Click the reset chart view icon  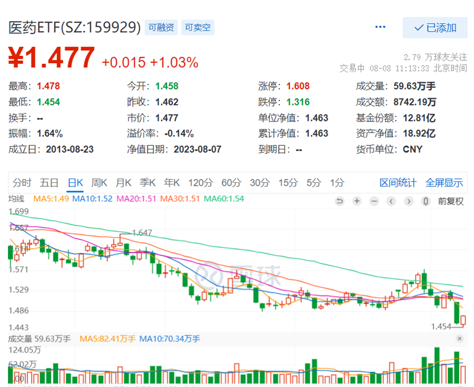[x=341, y=201]
